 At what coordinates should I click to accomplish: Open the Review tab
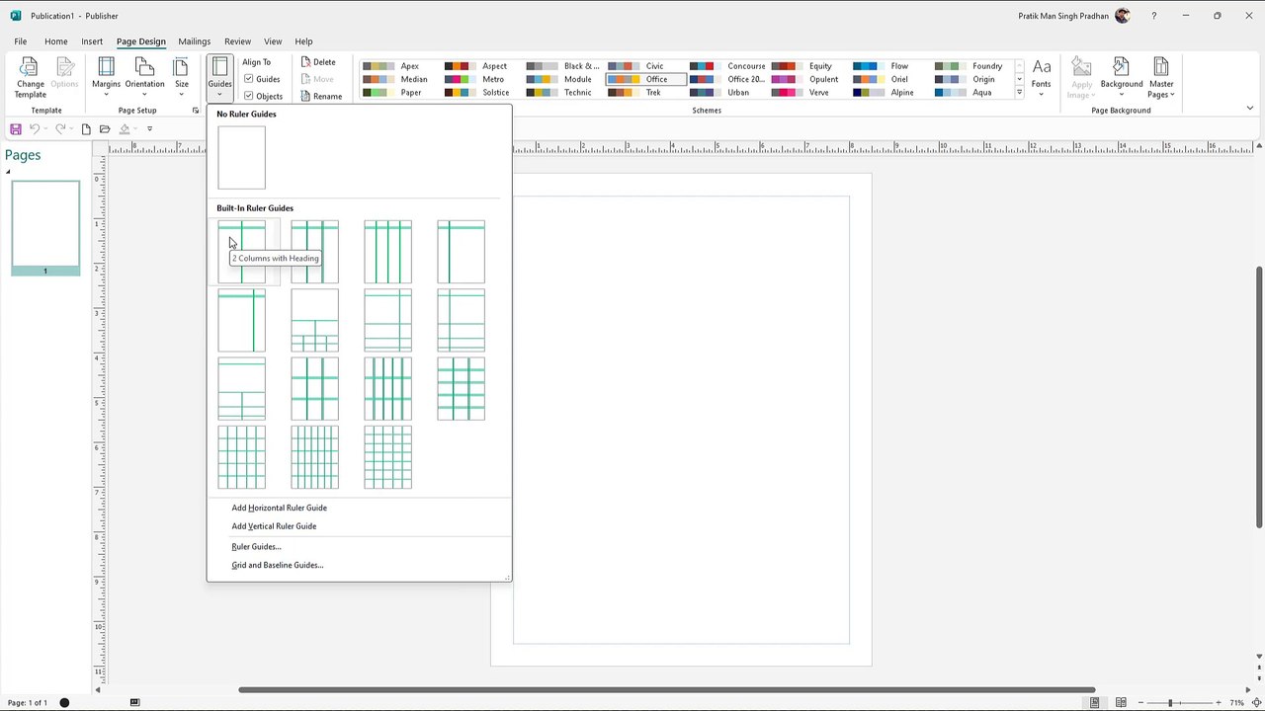[x=237, y=41]
